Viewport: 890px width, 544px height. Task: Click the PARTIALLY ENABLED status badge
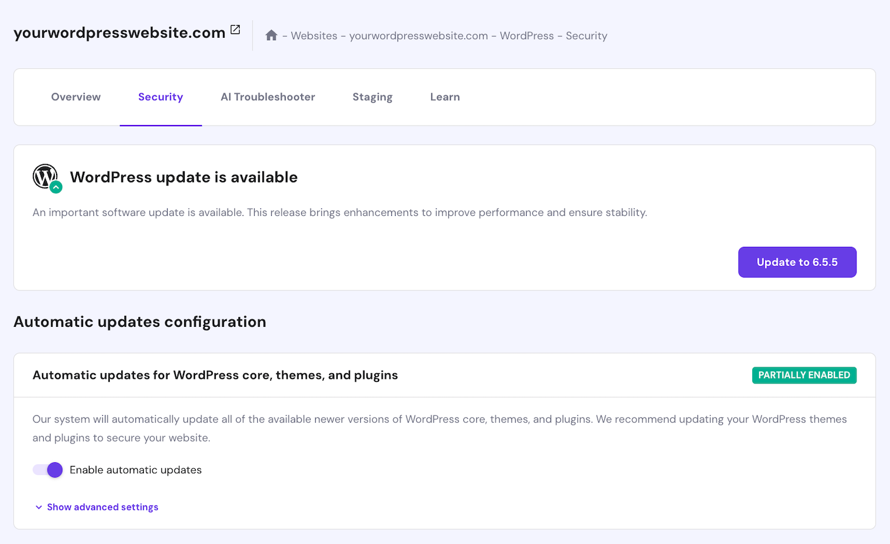pos(804,375)
